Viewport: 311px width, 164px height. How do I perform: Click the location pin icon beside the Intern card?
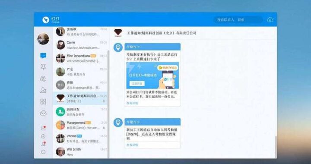point(118,123)
